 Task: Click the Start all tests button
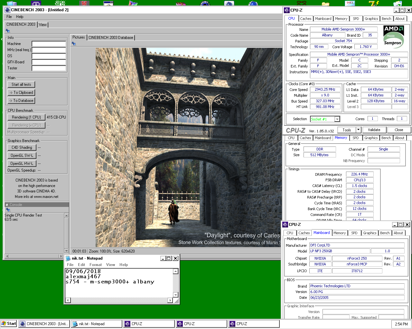[21, 84]
